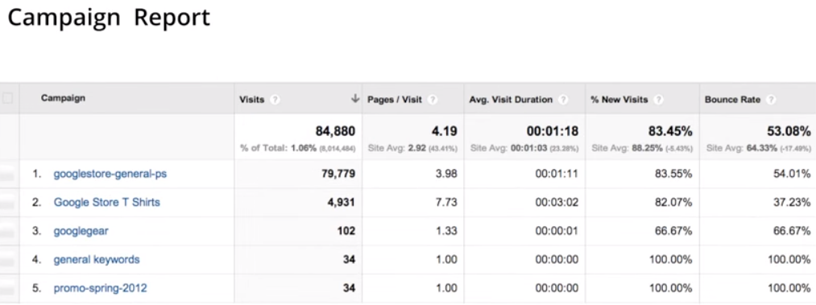Image resolution: width=816 pixels, height=305 pixels.
Task: Sort table by Pages / Visit header
Action: [x=395, y=99]
